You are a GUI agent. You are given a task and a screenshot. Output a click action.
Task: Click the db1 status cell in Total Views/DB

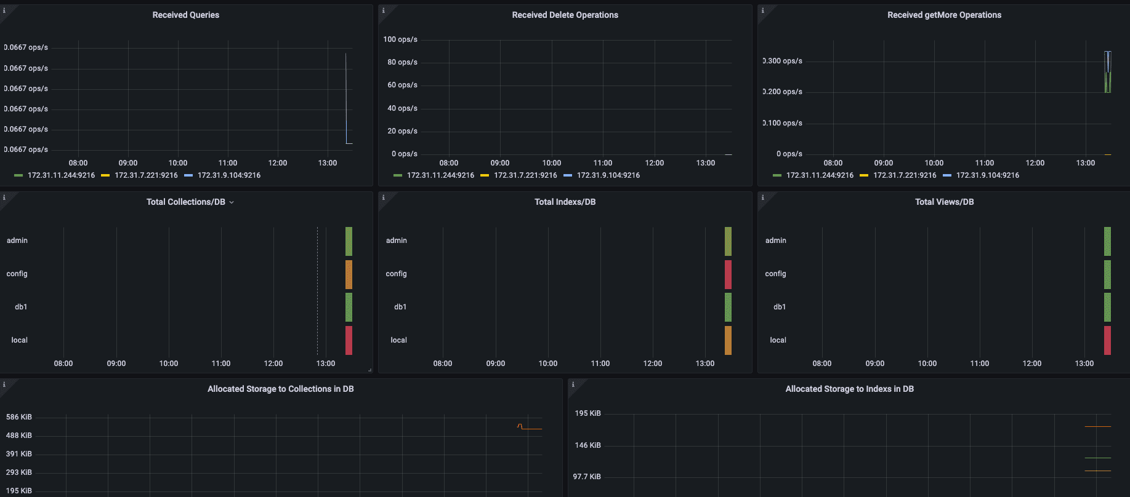tap(1107, 307)
